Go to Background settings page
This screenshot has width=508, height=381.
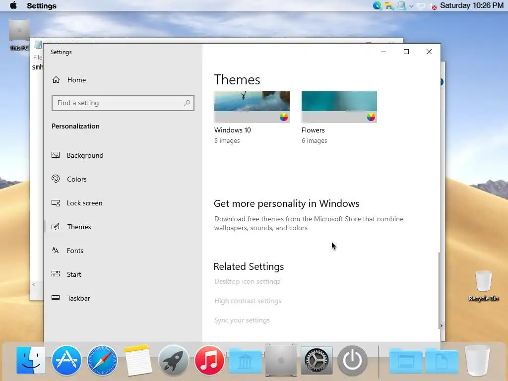(x=85, y=155)
